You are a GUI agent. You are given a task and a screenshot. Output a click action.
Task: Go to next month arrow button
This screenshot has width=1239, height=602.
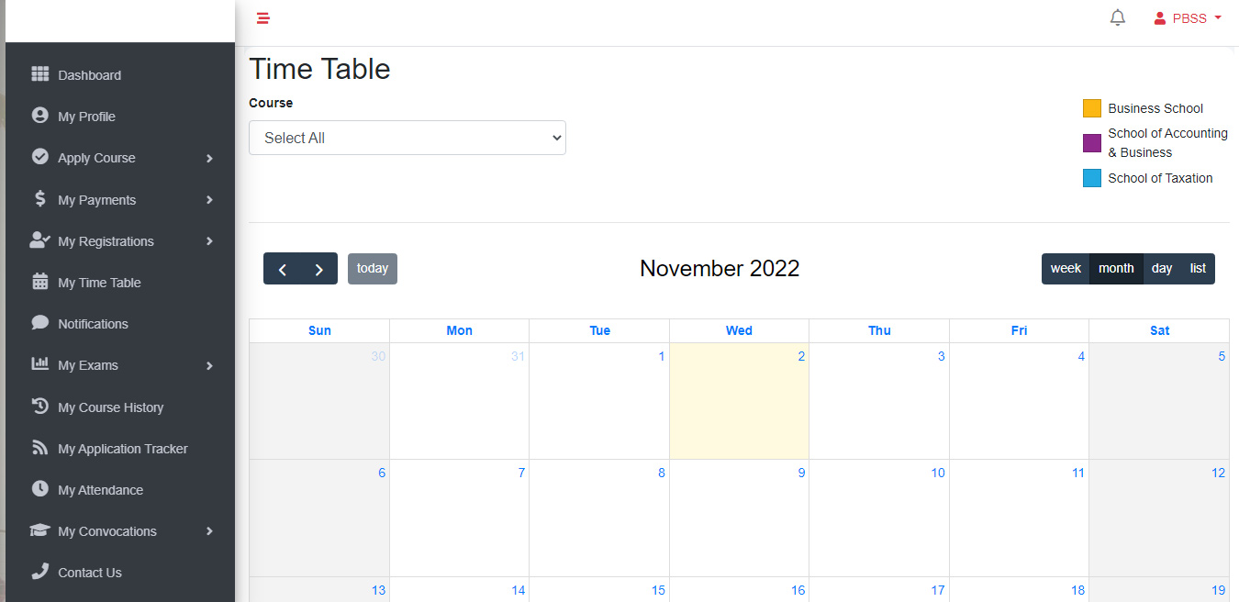[x=319, y=269]
